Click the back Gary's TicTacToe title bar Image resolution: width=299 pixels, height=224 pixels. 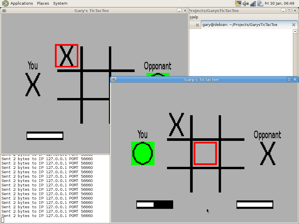[91, 11]
